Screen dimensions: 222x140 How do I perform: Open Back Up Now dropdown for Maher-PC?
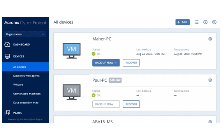click(x=106, y=63)
